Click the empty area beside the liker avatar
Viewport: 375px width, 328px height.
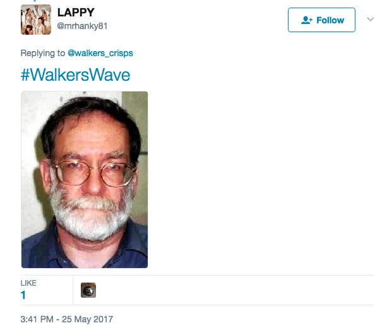point(234,290)
